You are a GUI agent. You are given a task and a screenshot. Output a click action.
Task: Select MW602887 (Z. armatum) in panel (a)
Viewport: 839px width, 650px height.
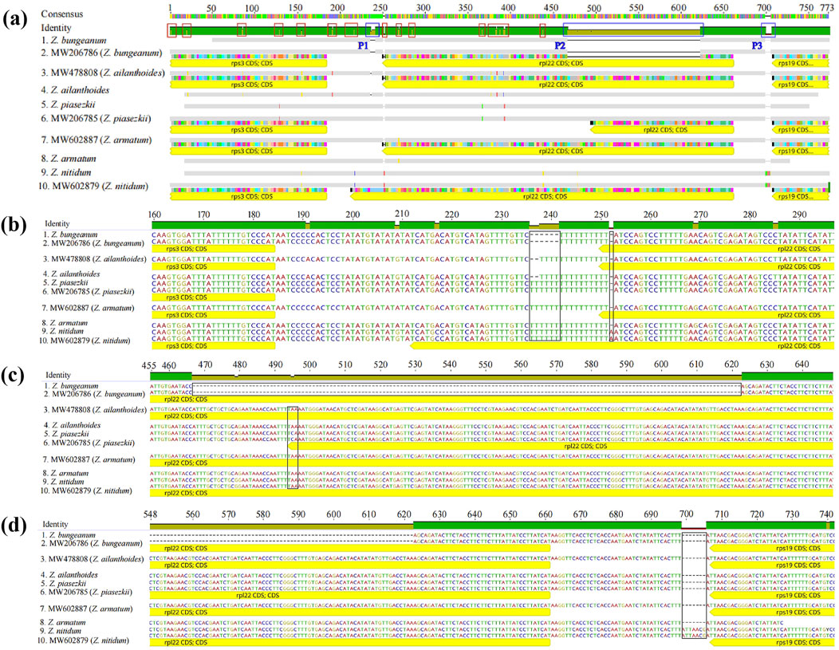coord(97,140)
